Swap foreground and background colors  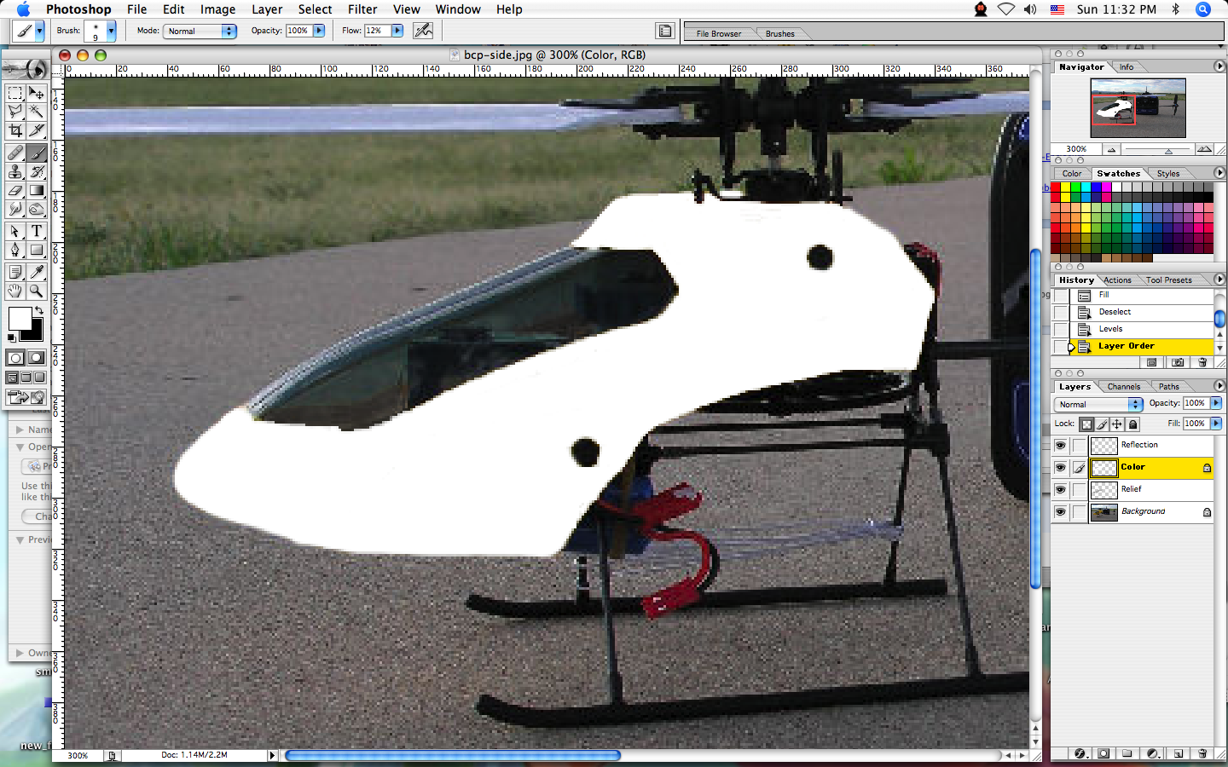point(38,309)
